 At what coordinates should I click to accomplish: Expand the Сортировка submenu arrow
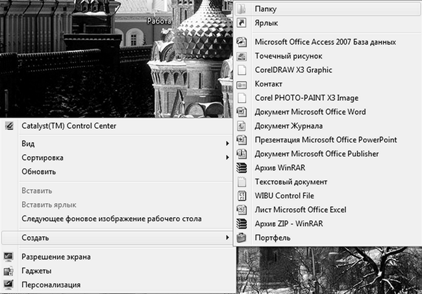227,157
